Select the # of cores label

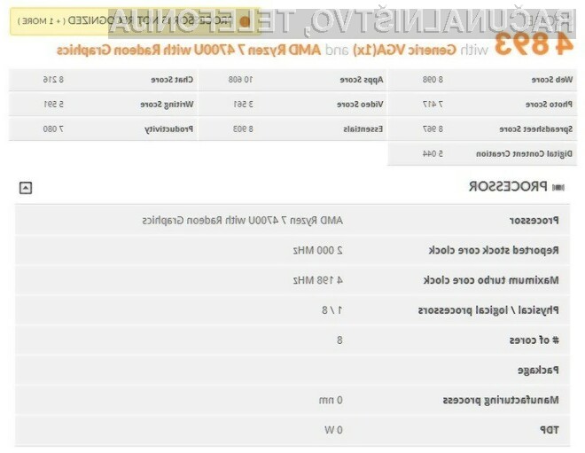(x=534, y=340)
